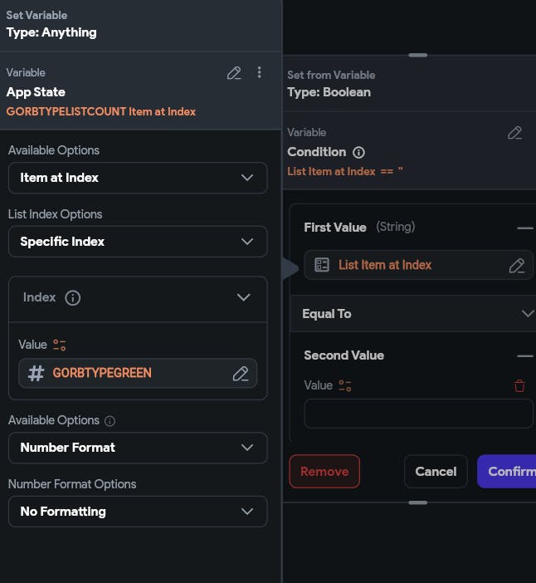Open the No Formatting dropdown
Viewport: 536px width, 583px height.
(138, 512)
